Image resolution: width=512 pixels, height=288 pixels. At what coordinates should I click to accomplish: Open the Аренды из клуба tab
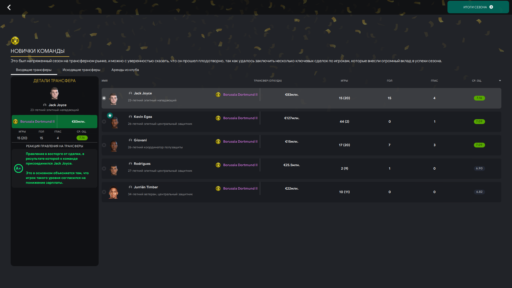click(125, 70)
